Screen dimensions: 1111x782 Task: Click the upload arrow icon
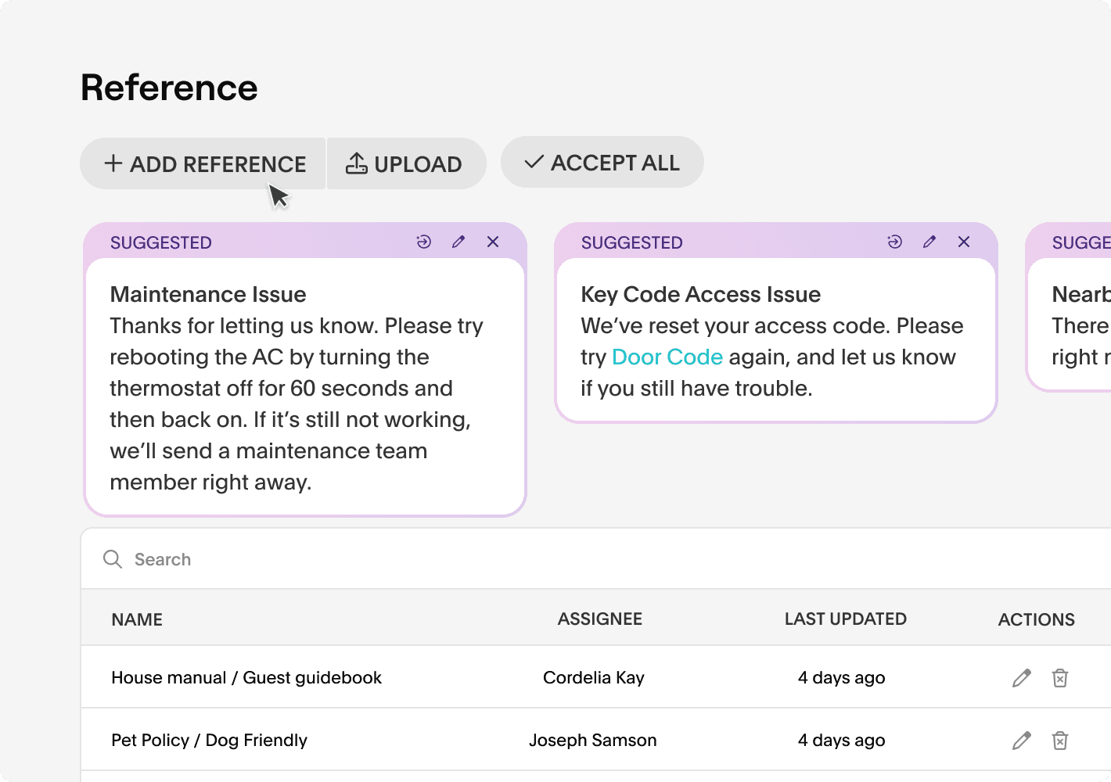(x=358, y=163)
